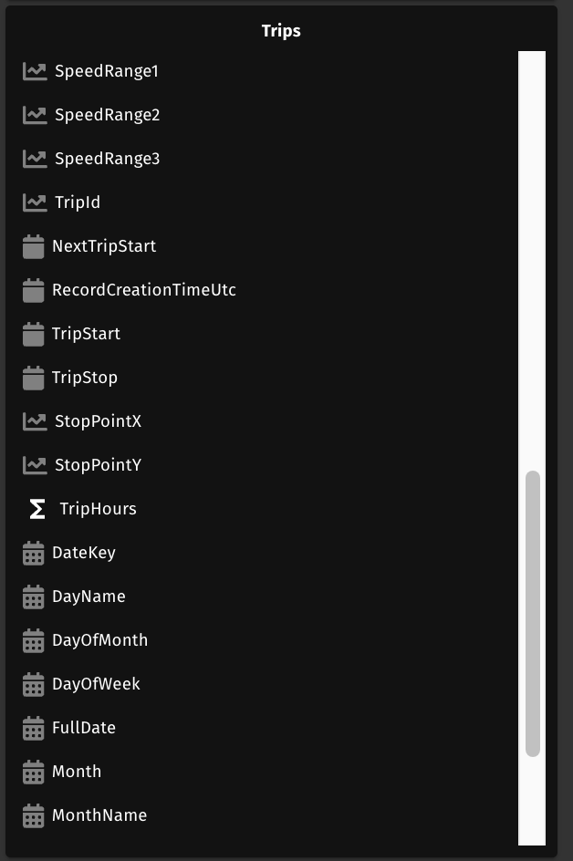Choose the FullDate field
This screenshot has height=861, width=573.
(84, 728)
